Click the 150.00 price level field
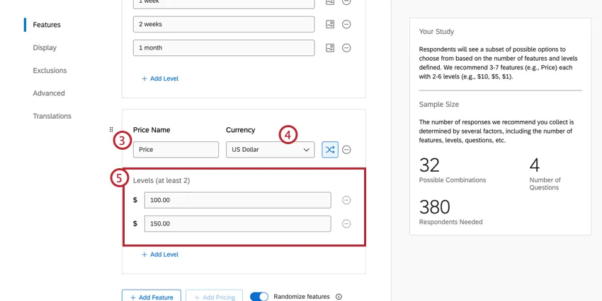602x301 pixels. [237, 224]
